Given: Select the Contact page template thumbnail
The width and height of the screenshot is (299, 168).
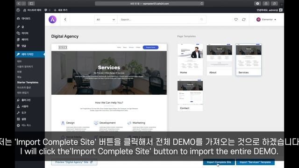Looking at the screenshot, I should [190, 95].
